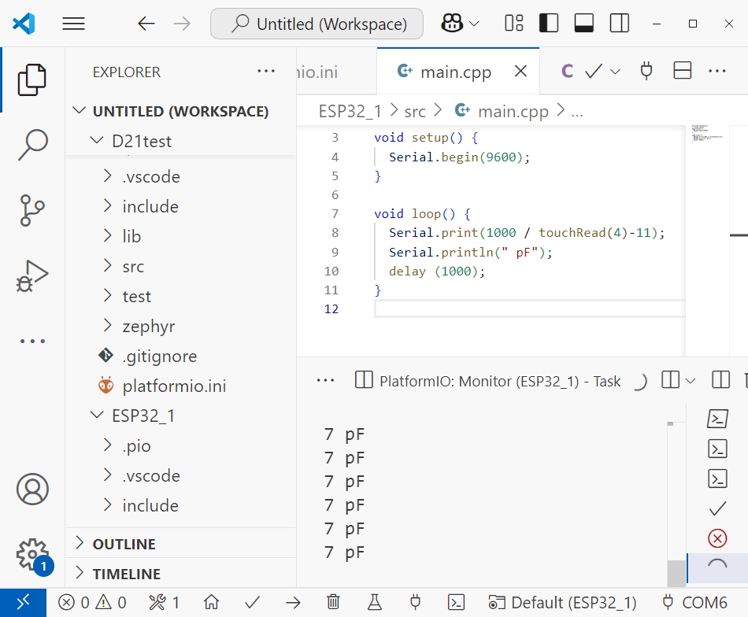Screen dimensions: 748x617
Task: Toggle the secondary sidebar visibility
Action: click(620, 24)
